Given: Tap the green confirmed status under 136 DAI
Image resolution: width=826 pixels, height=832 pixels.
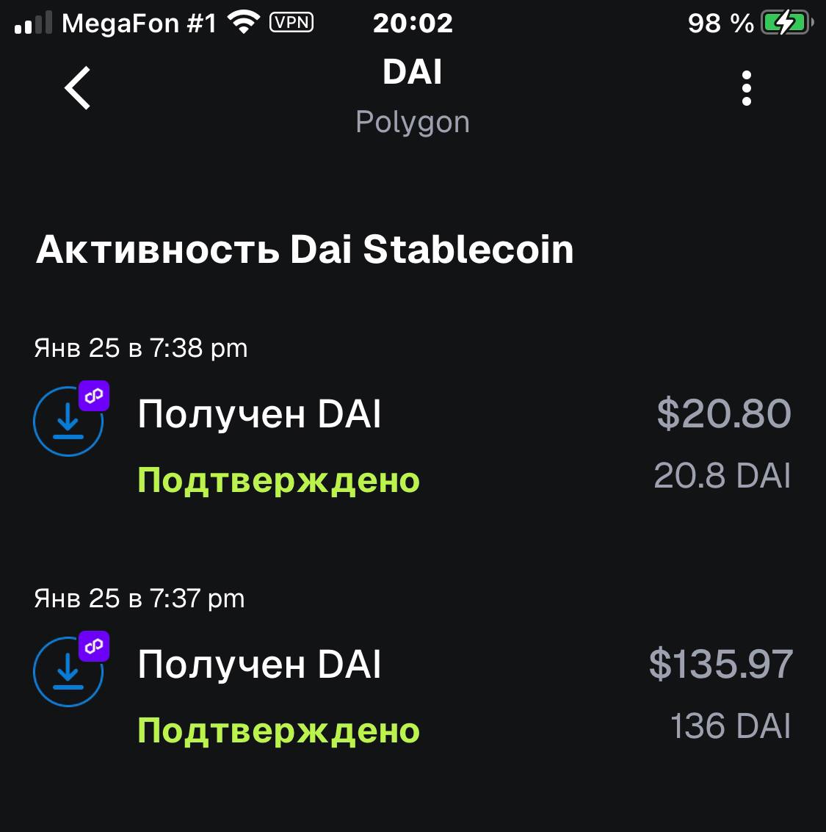Looking at the screenshot, I should pos(279,731).
